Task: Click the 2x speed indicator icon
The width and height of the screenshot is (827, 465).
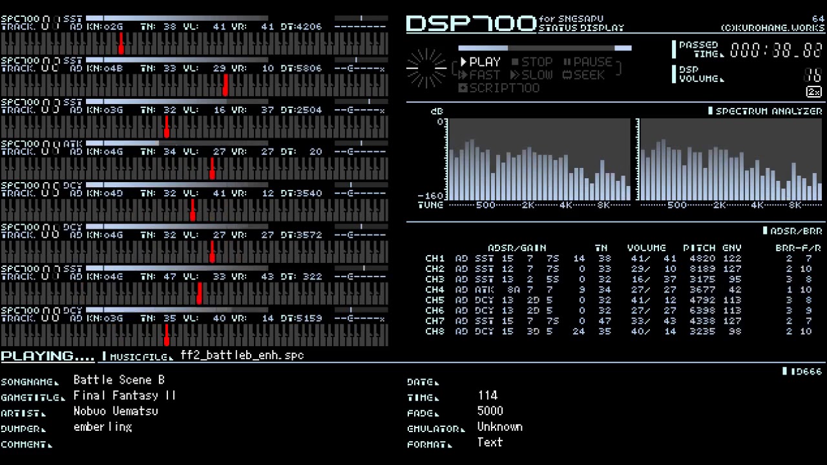Action: point(814,92)
